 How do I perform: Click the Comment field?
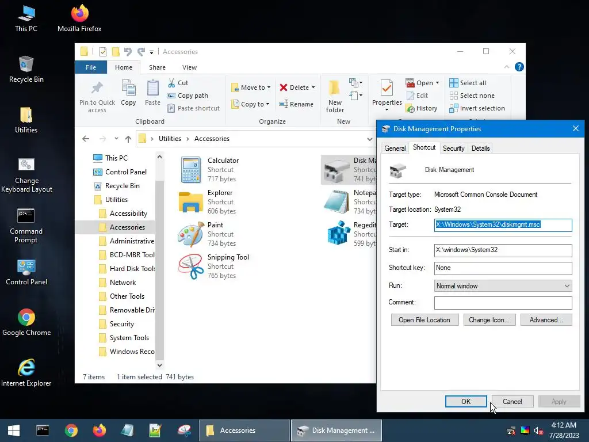[503, 303]
